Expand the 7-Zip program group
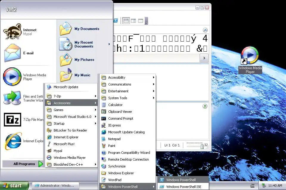The height and width of the screenshot is (190, 286). click(x=71, y=96)
